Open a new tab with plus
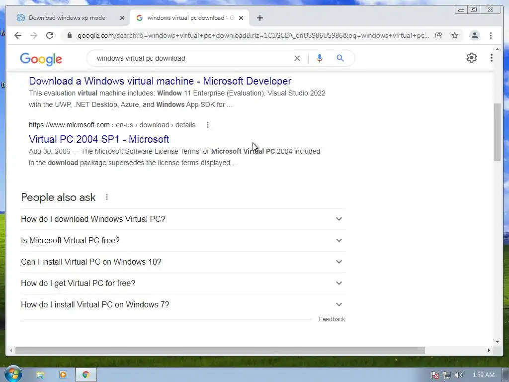509x382 pixels. coord(259,18)
